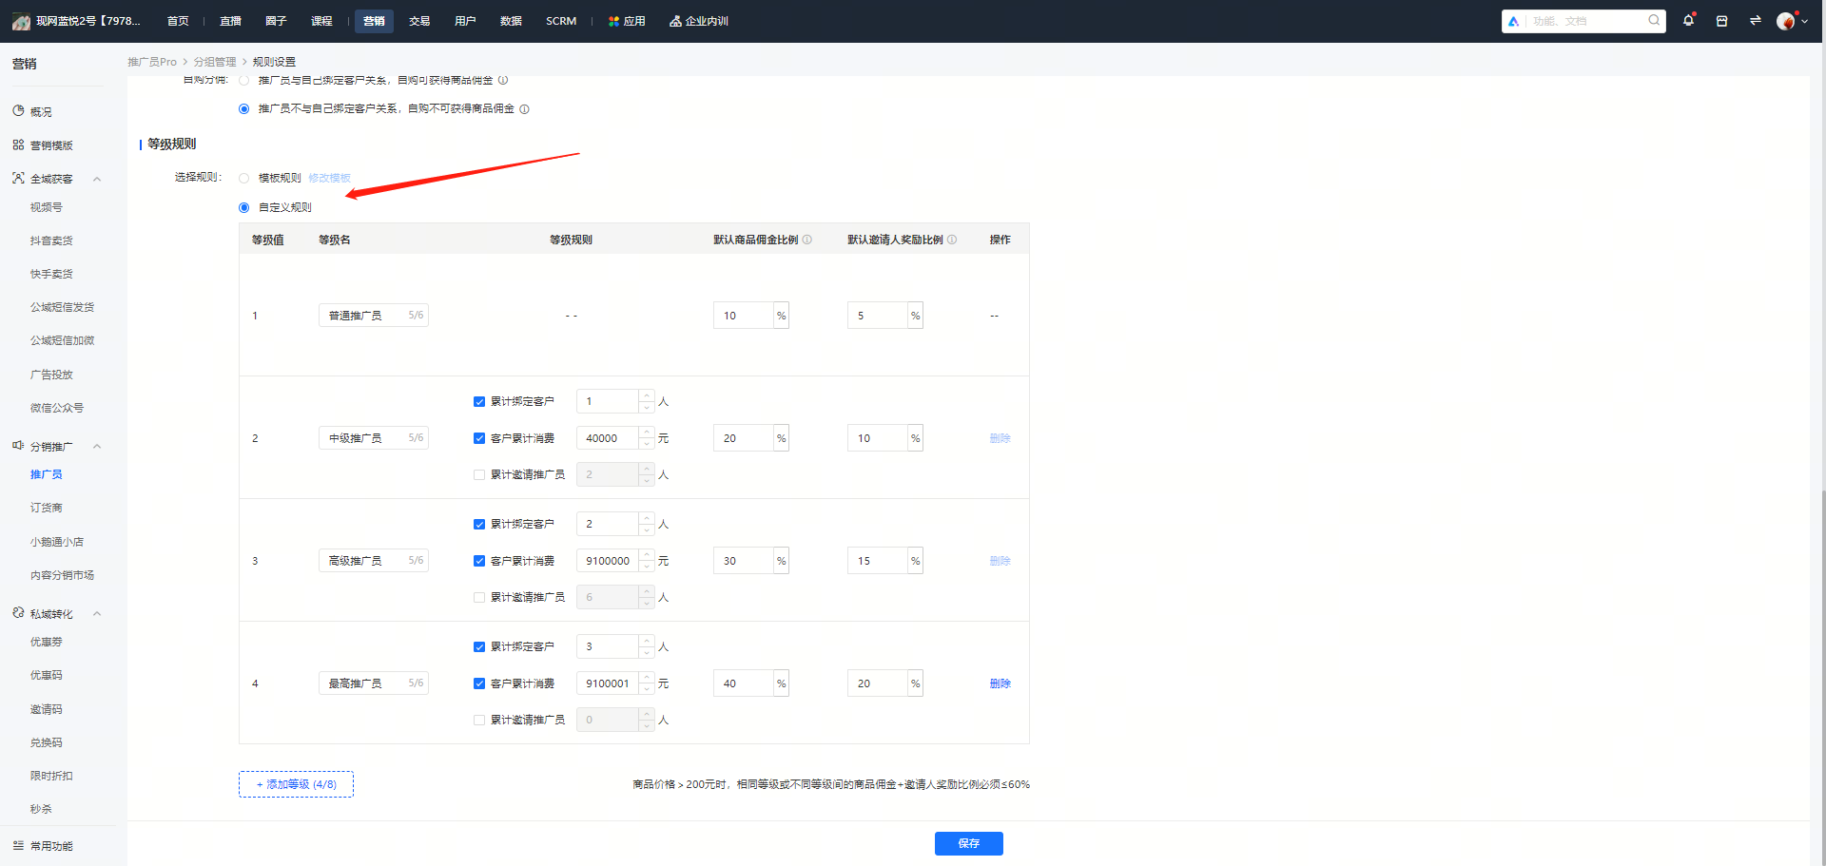The image size is (1826, 866).
Task: Increase level 3 客户累计消费 stepper value
Action: (647, 554)
